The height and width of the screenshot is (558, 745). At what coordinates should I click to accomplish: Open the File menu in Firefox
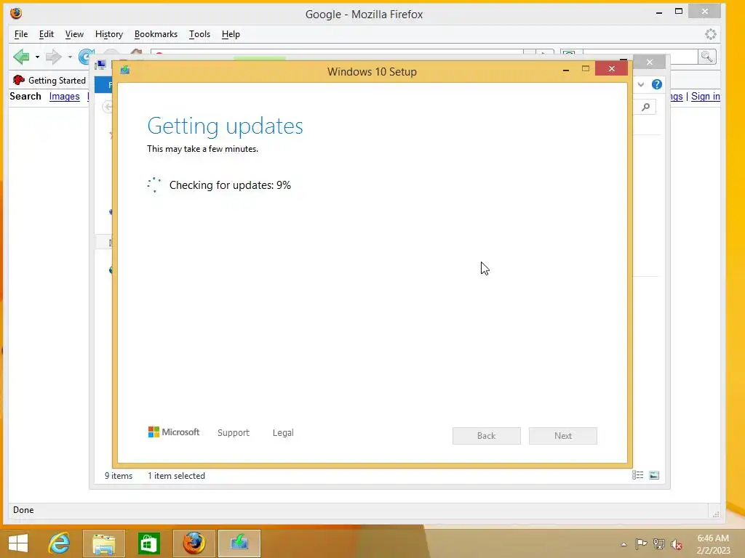[x=21, y=34]
